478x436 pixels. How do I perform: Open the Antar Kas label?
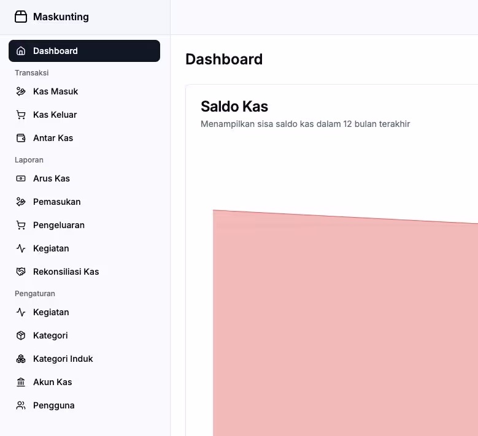tap(53, 138)
